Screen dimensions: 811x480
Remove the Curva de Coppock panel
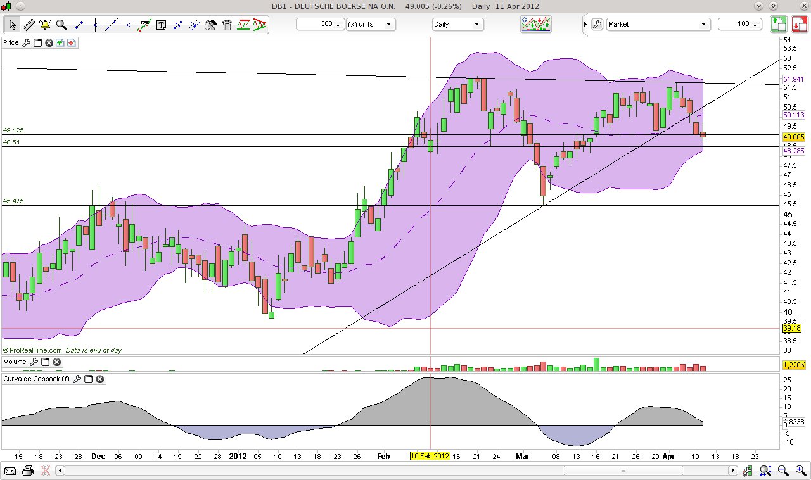pyautogui.click(x=99, y=379)
